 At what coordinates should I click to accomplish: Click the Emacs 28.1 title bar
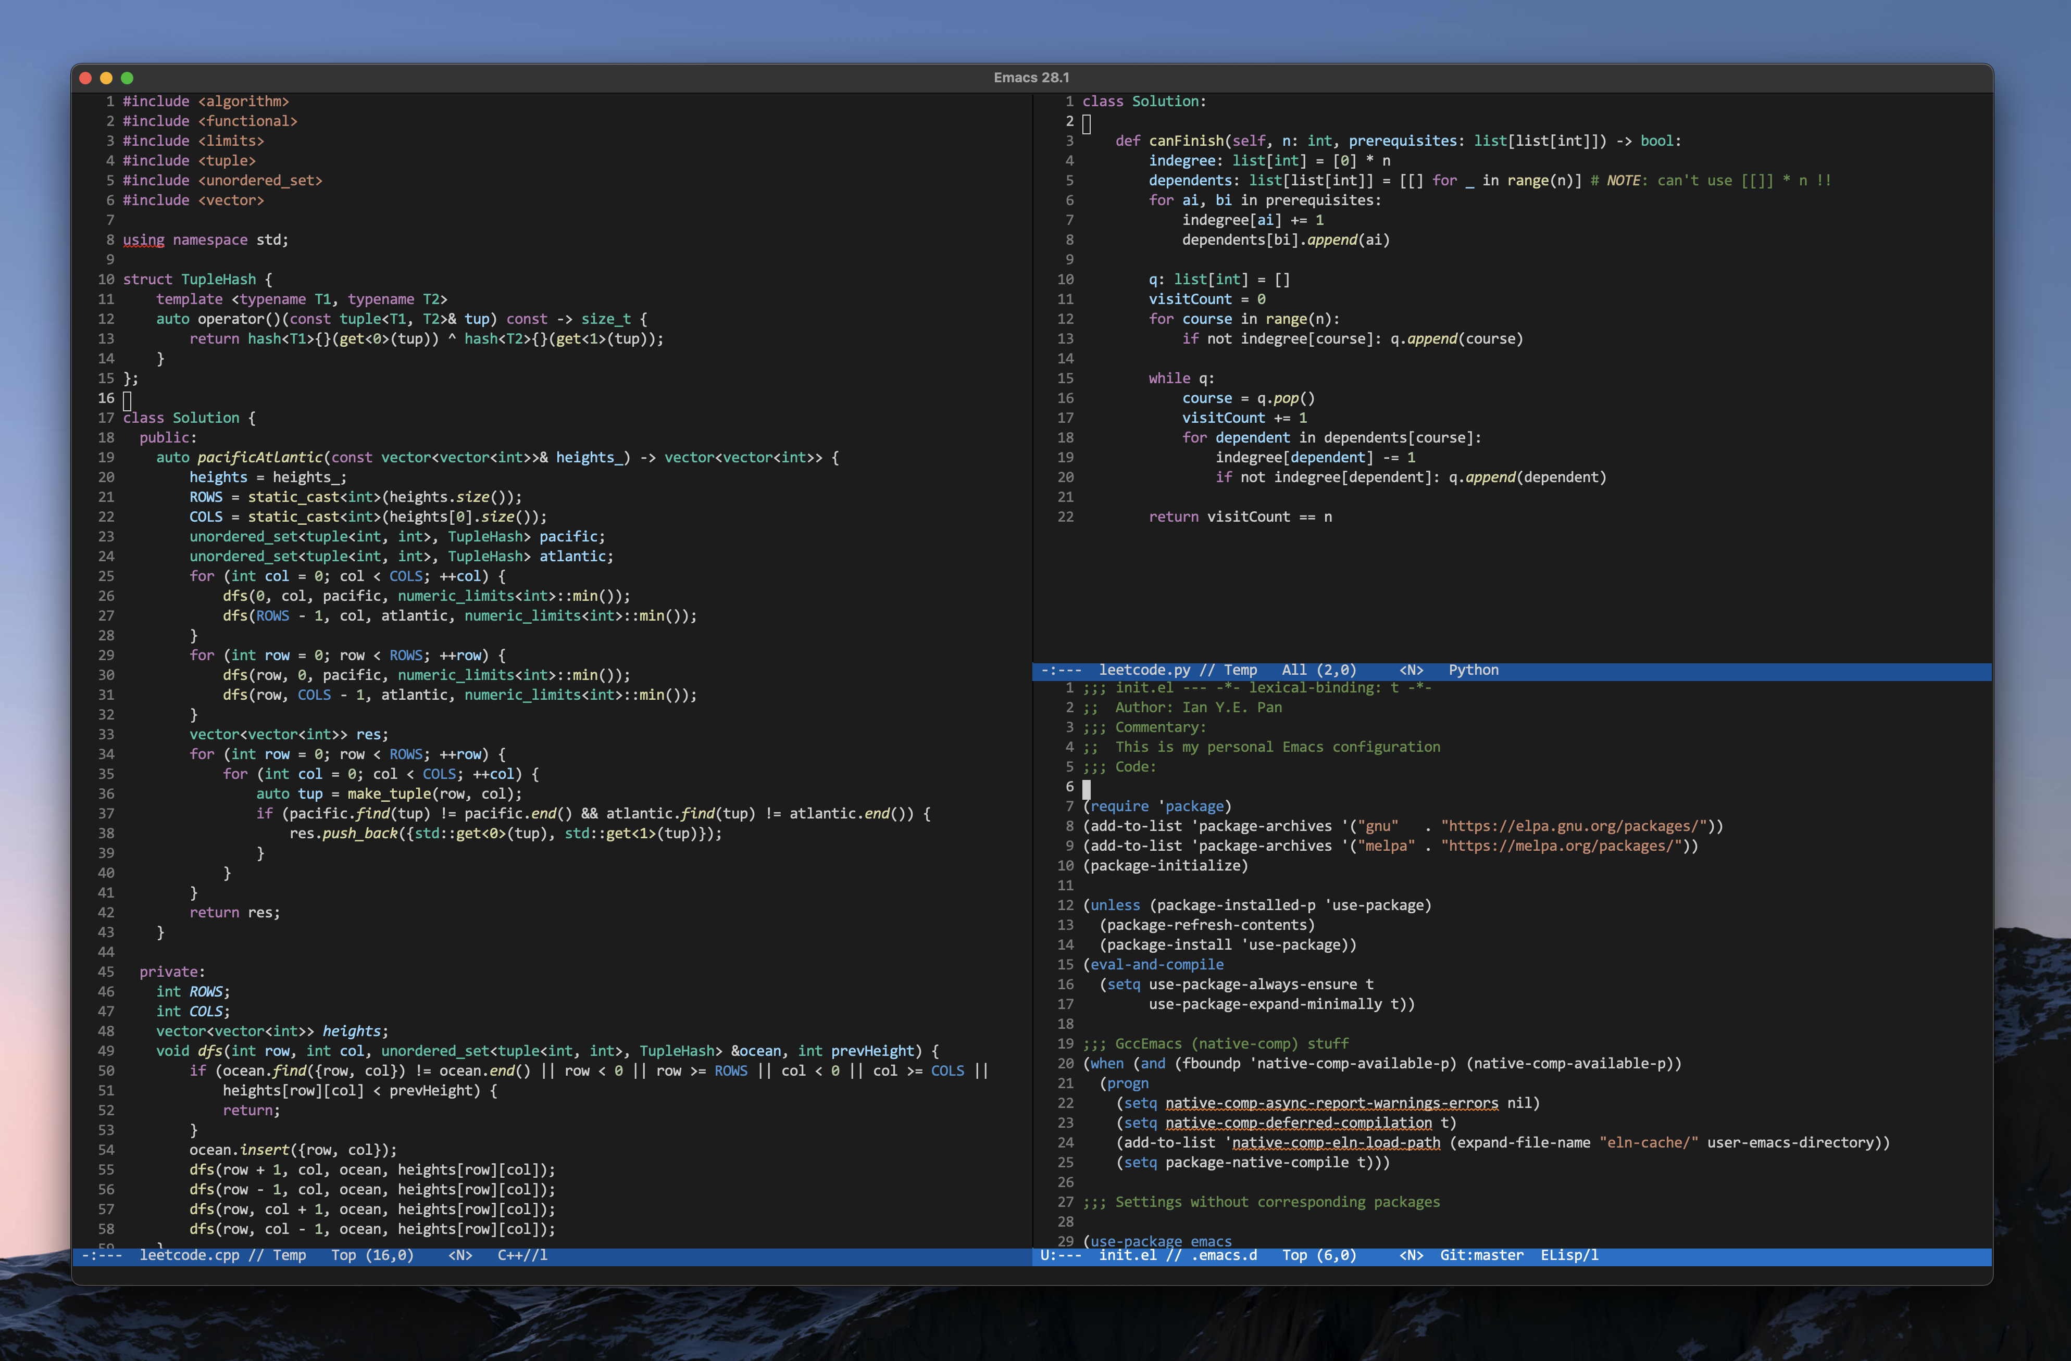(1031, 78)
